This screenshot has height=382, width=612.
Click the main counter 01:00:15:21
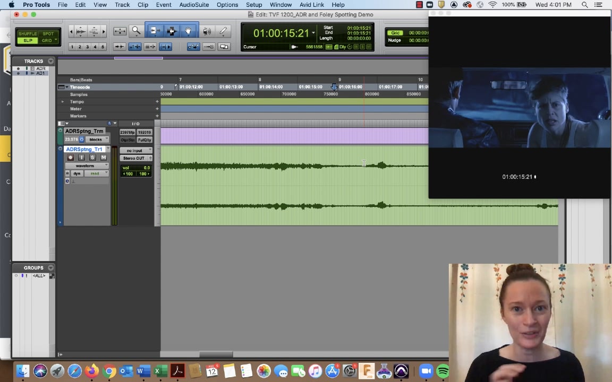tap(281, 33)
